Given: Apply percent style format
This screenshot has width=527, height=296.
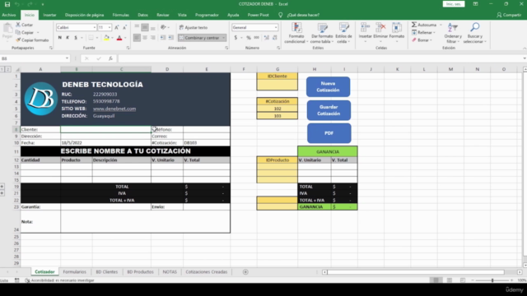Looking at the screenshot, I should [x=249, y=38].
